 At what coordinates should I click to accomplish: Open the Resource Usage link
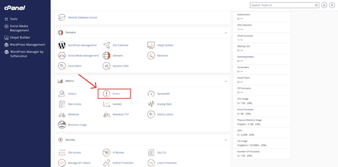click(77, 125)
